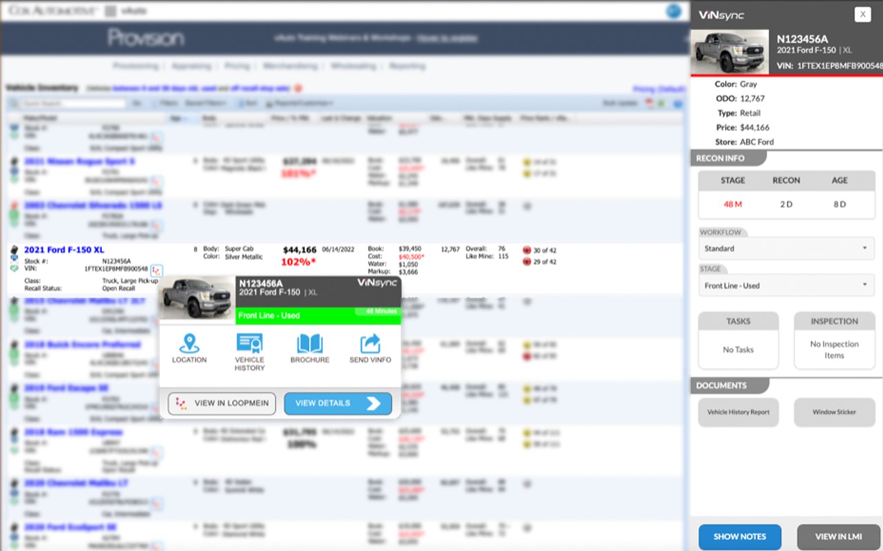The height and width of the screenshot is (551, 883).
Task: Click the Show Notes button
Action: point(740,537)
